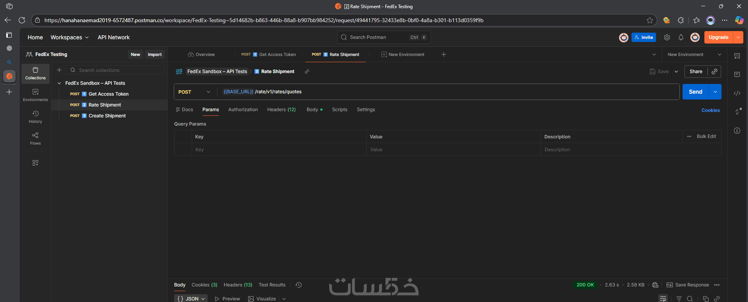Open the user avatar beside the Upgrade button
The height and width of the screenshot is (302, 748).
(x=695, y=37)
